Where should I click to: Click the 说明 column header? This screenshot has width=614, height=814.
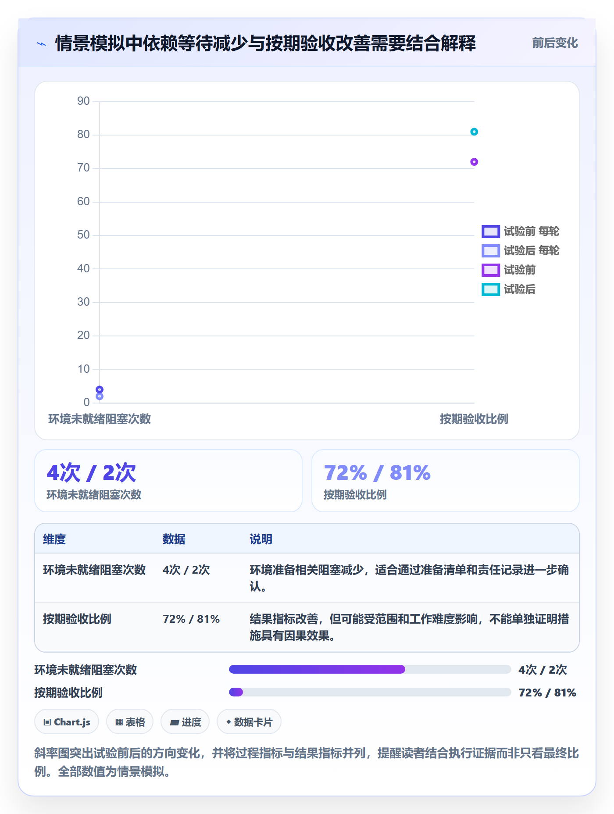261,539
